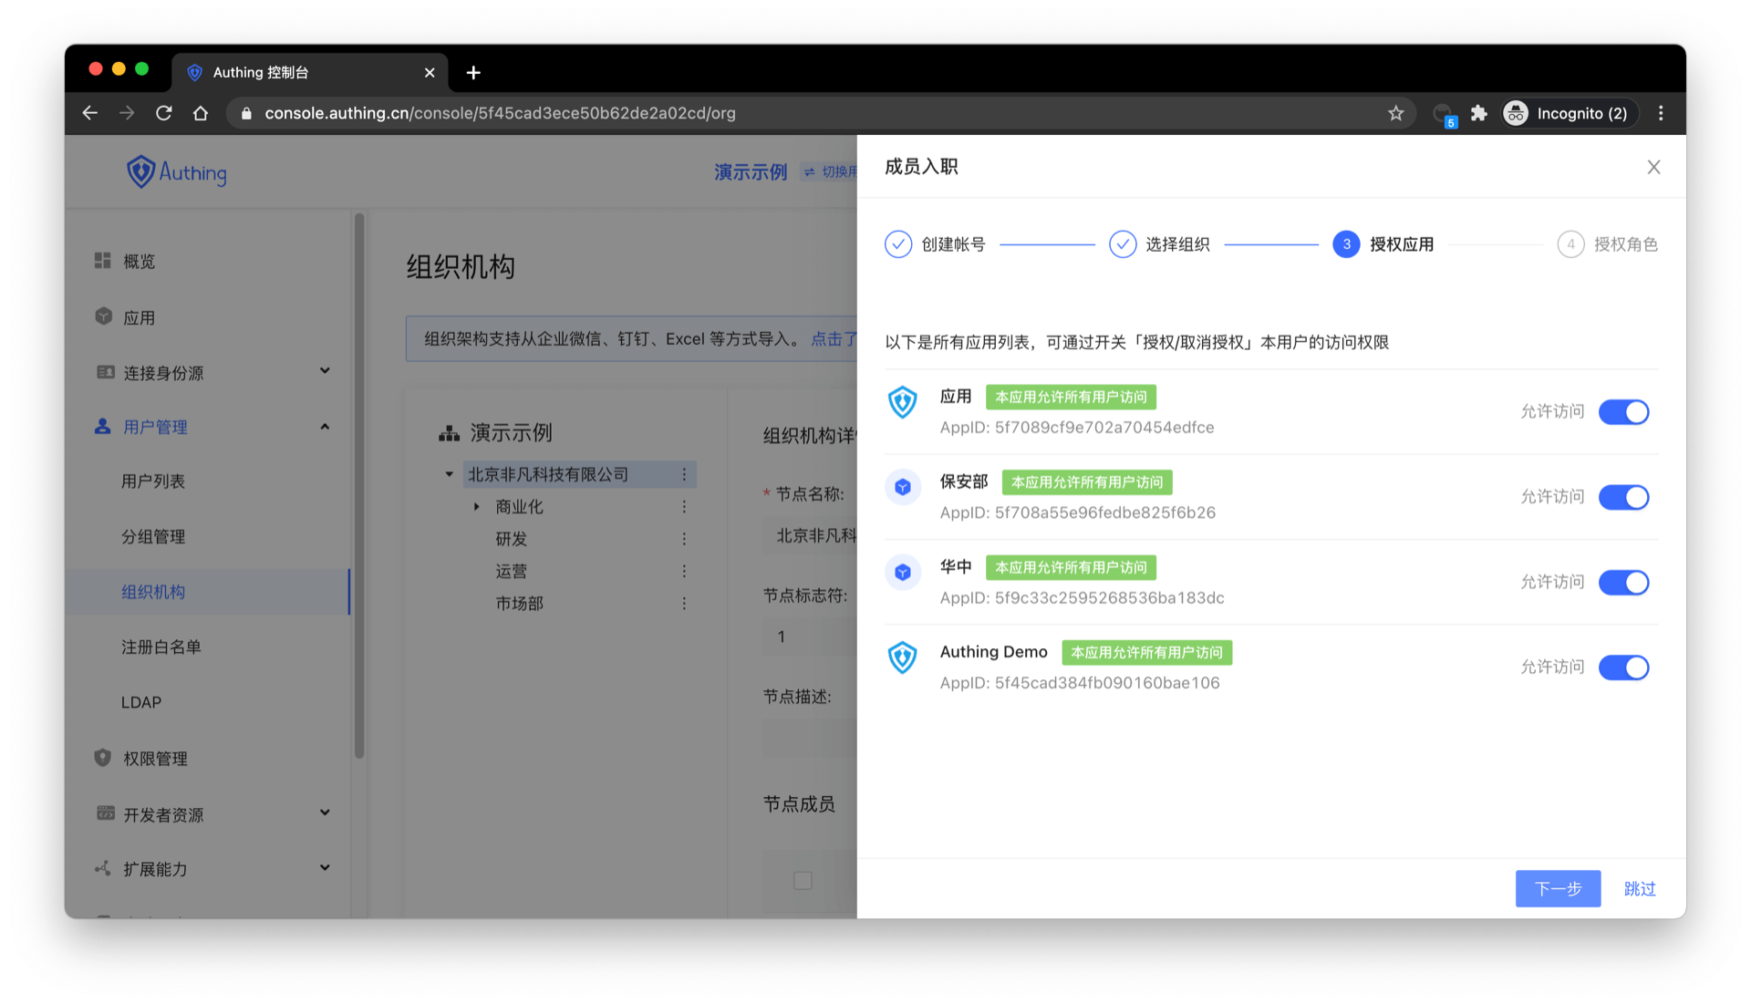Viewport: 1751px width, 1004px height.
Task: Open the three-dot menu for 商业化 node
Action: point(684,506)
